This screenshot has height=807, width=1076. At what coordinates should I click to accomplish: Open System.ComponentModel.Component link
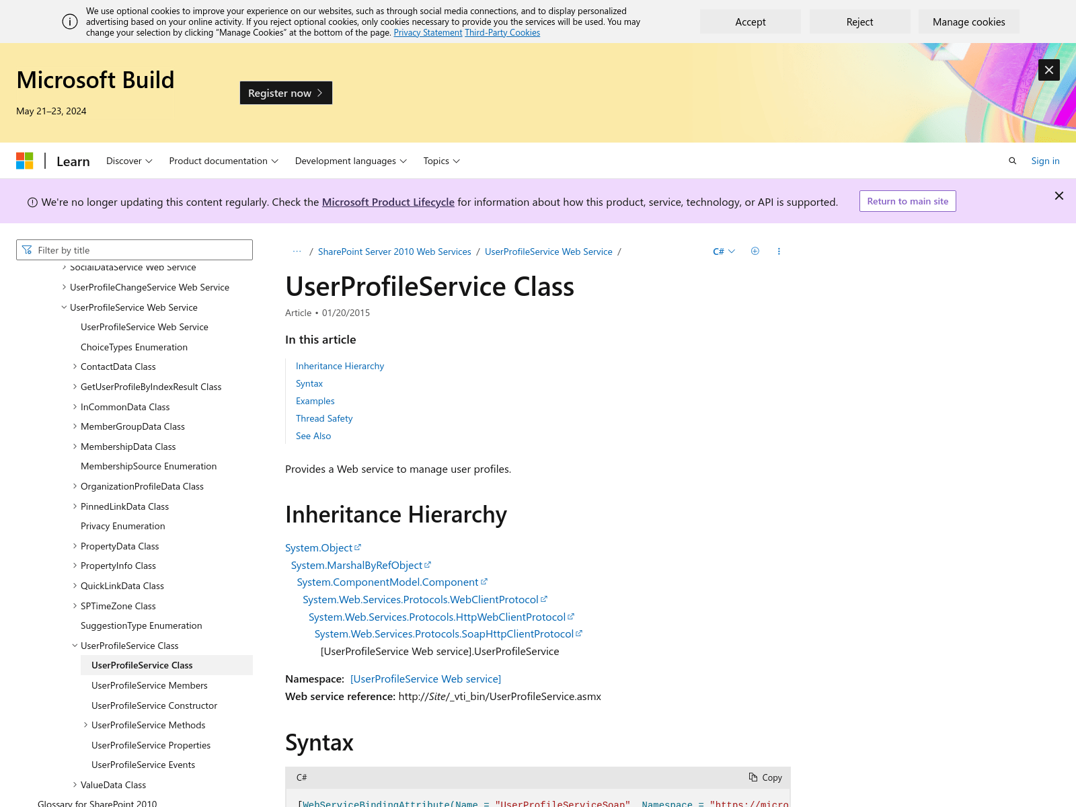click(x=391, y=582)
